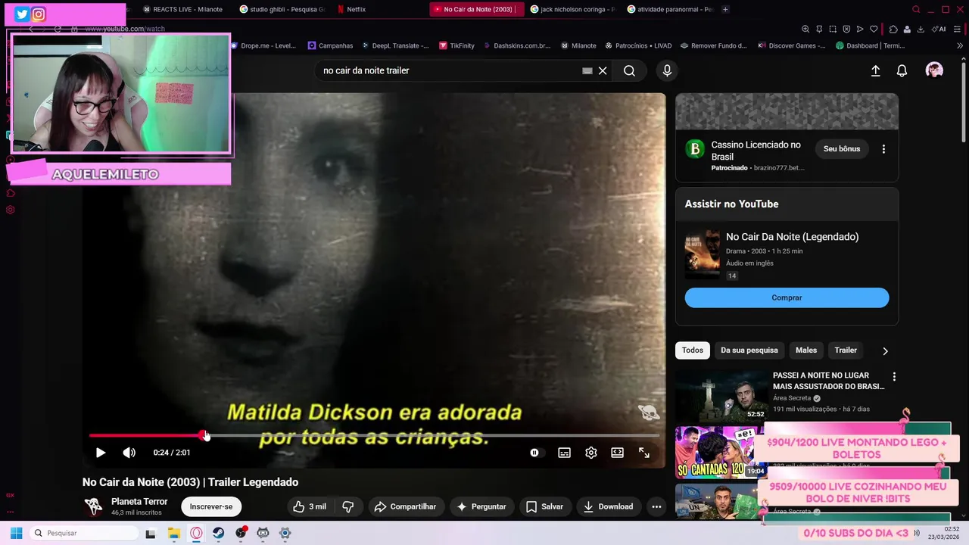This screenshot has height=545, width=969.
Task: Enter fullscreen video mode
Action: (644, 453)
